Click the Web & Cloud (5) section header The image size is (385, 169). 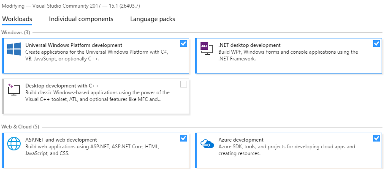point(20,127)
